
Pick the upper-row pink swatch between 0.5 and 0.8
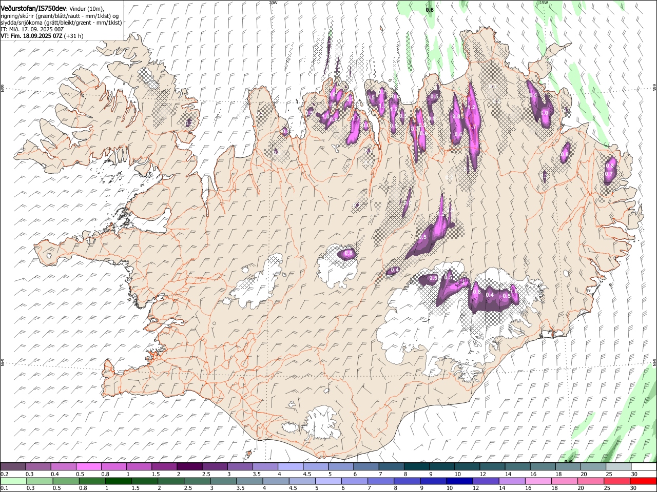coord(88,467)
